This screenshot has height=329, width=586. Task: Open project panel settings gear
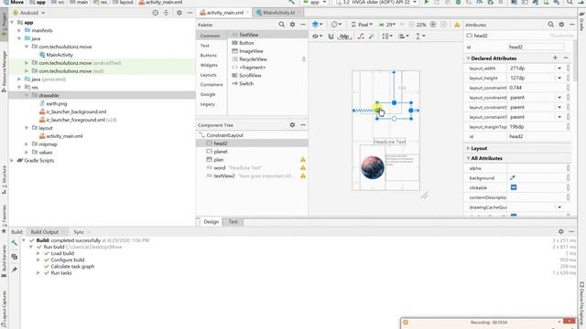pyautogui.click(x=179, y=13)
